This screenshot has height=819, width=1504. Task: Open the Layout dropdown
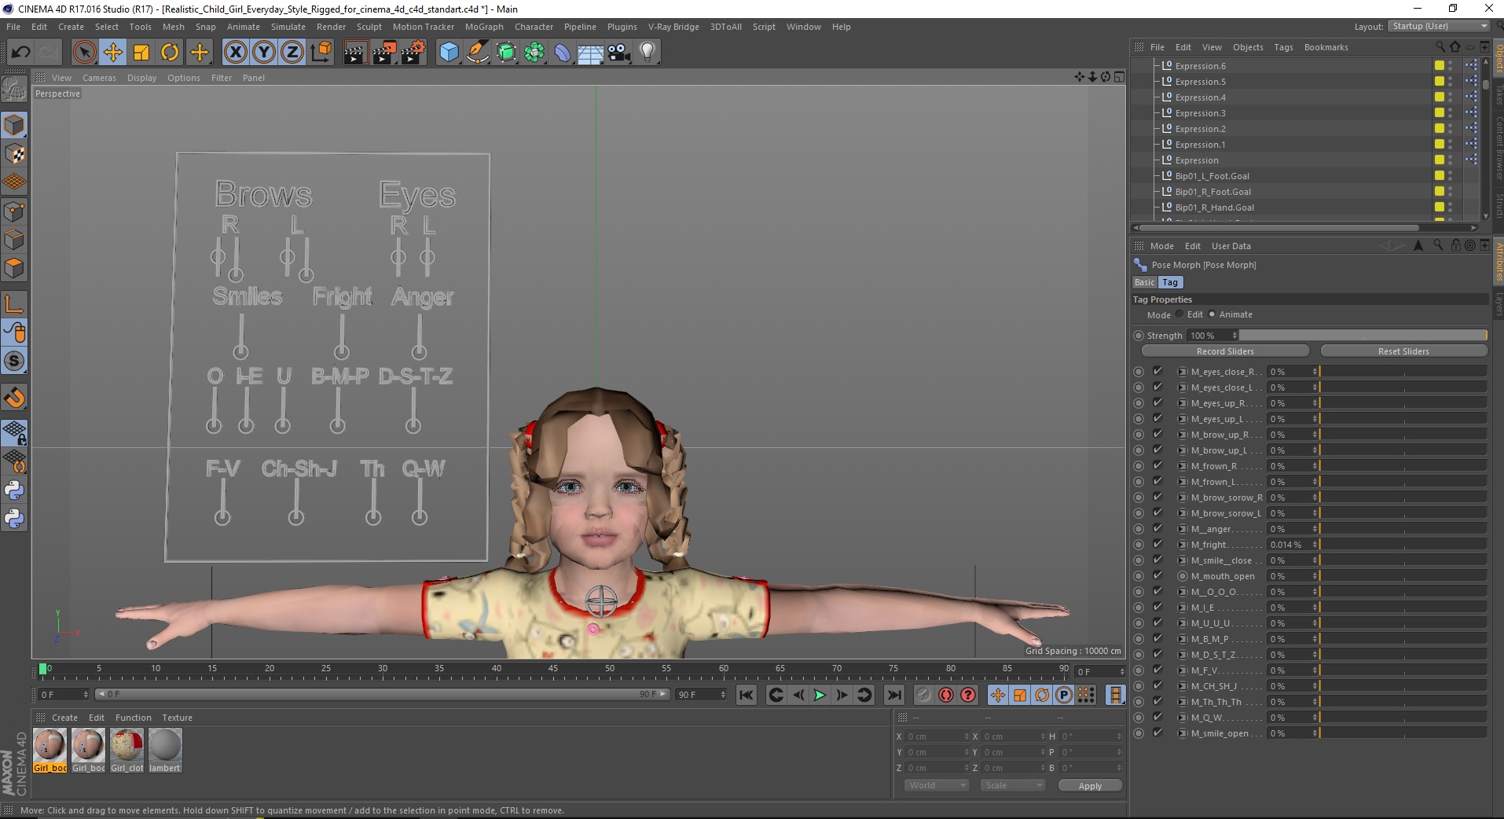(1438, 26)
